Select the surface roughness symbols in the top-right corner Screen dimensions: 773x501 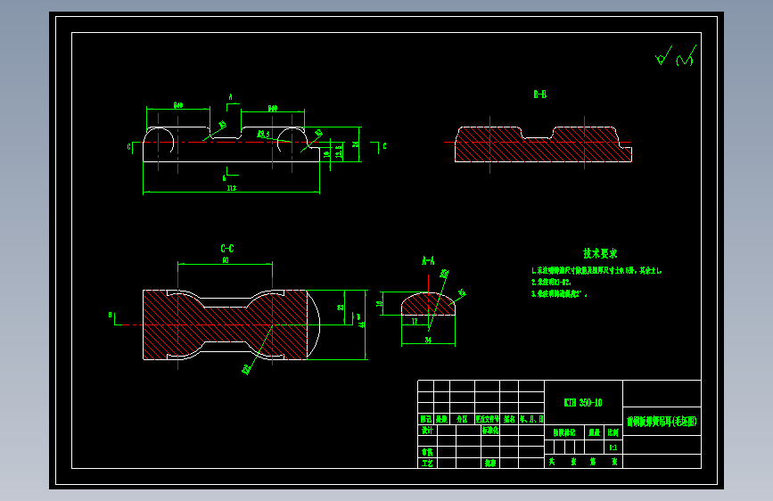676,55
